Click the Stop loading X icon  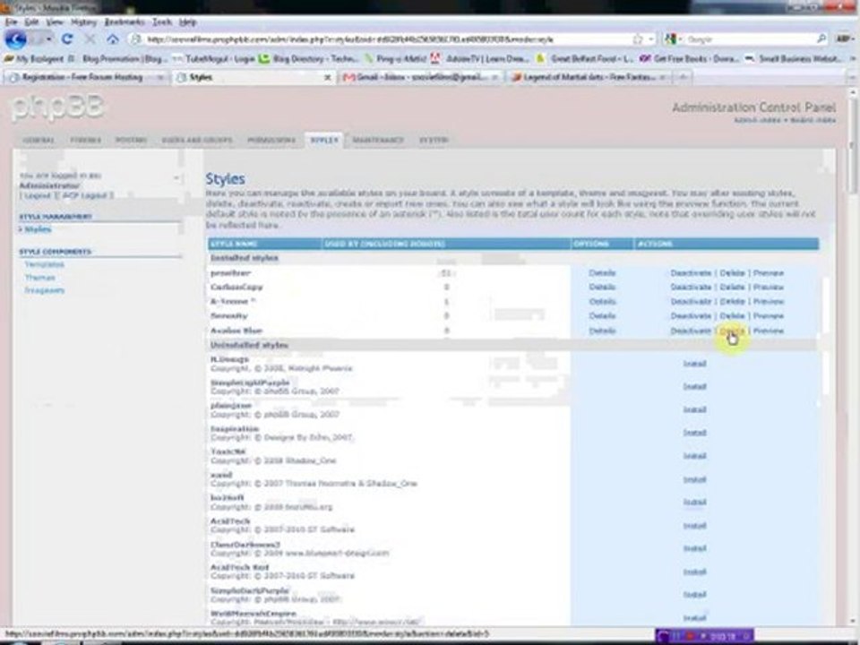tap(90, 39)
